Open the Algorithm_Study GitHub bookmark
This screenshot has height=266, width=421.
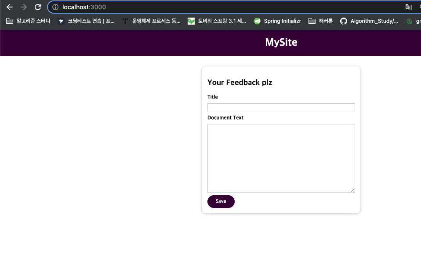(x=369, y=21)
